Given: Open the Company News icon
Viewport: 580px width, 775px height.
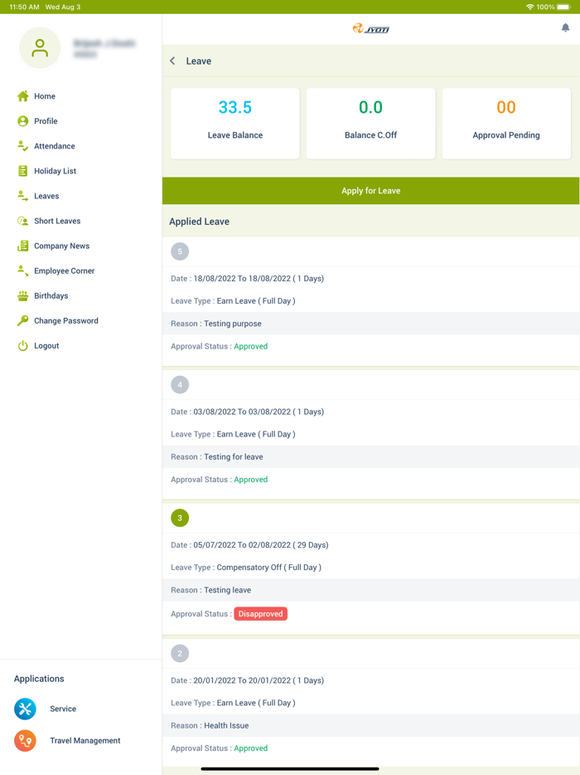Looking at the screenshot, I should (x=22, y=246).
